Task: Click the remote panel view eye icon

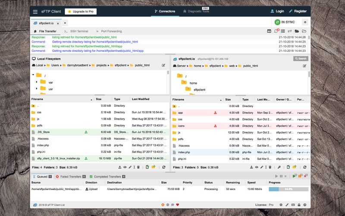Action: [x=257, y=167]
